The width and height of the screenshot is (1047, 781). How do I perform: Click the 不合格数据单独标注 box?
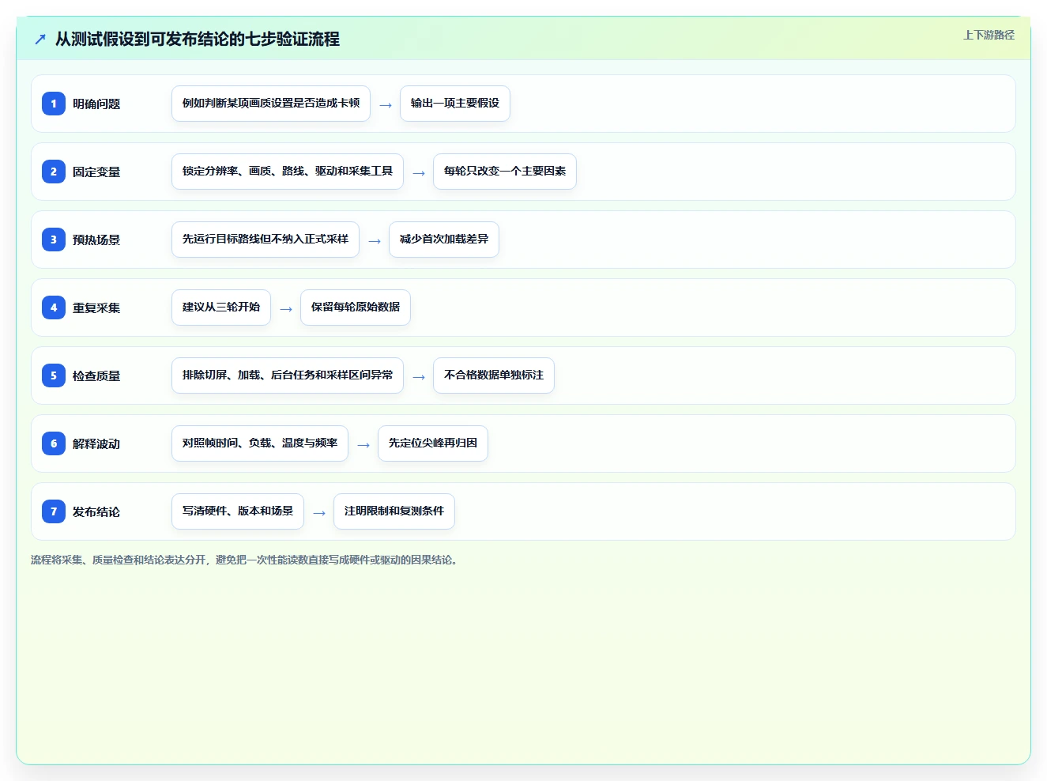coord(494,375)
